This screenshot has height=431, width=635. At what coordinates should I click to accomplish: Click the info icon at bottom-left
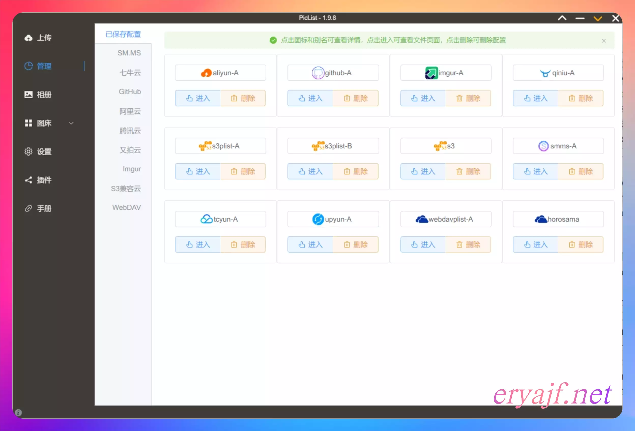pyautogui.click(x=18, y=412)
